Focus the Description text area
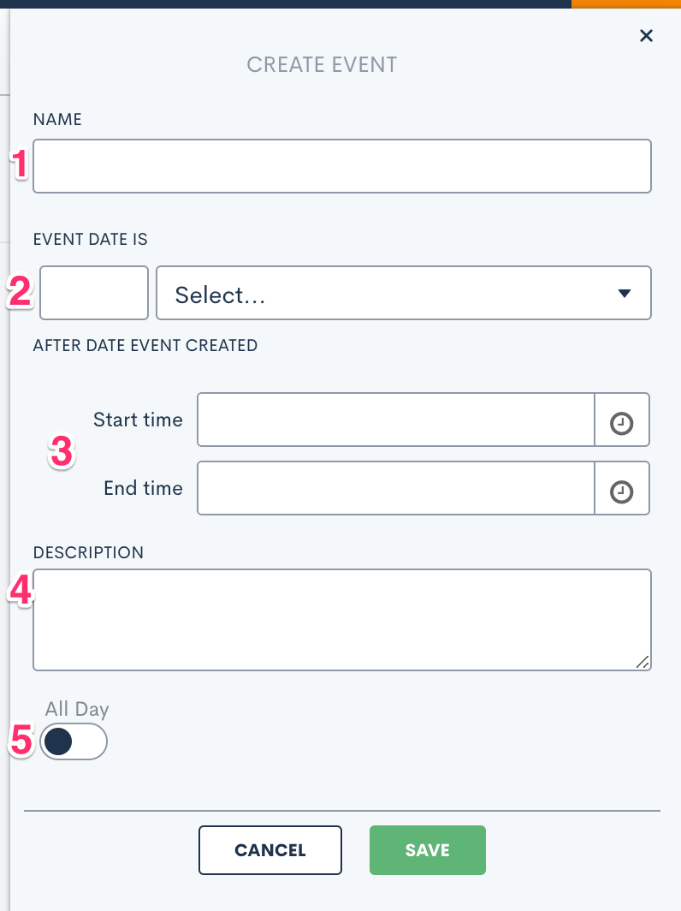Screen dimensions: 681x911 [342, 620]
